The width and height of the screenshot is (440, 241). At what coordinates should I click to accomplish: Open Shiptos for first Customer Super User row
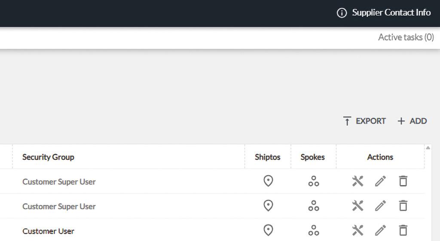[268, 181]
